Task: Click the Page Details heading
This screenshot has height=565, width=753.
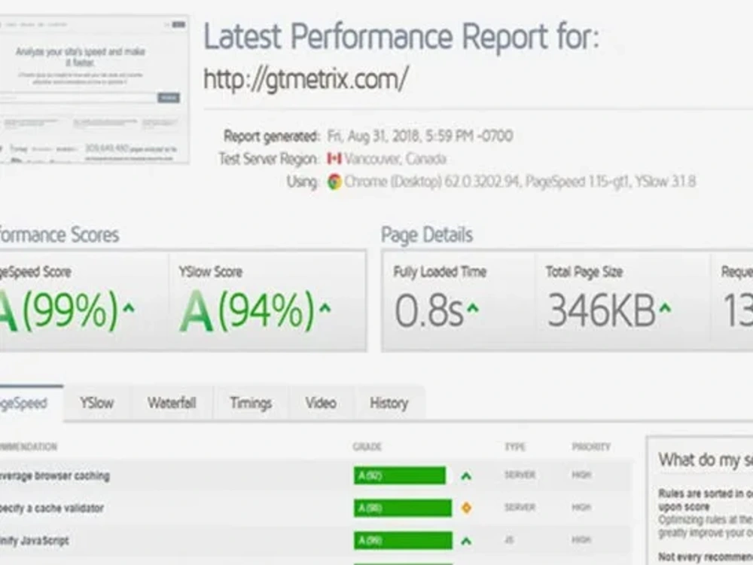Action: click(x=427, y=235)
